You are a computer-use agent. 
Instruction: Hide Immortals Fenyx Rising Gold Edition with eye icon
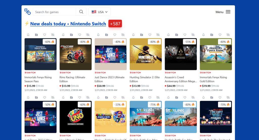coord(228,35)
